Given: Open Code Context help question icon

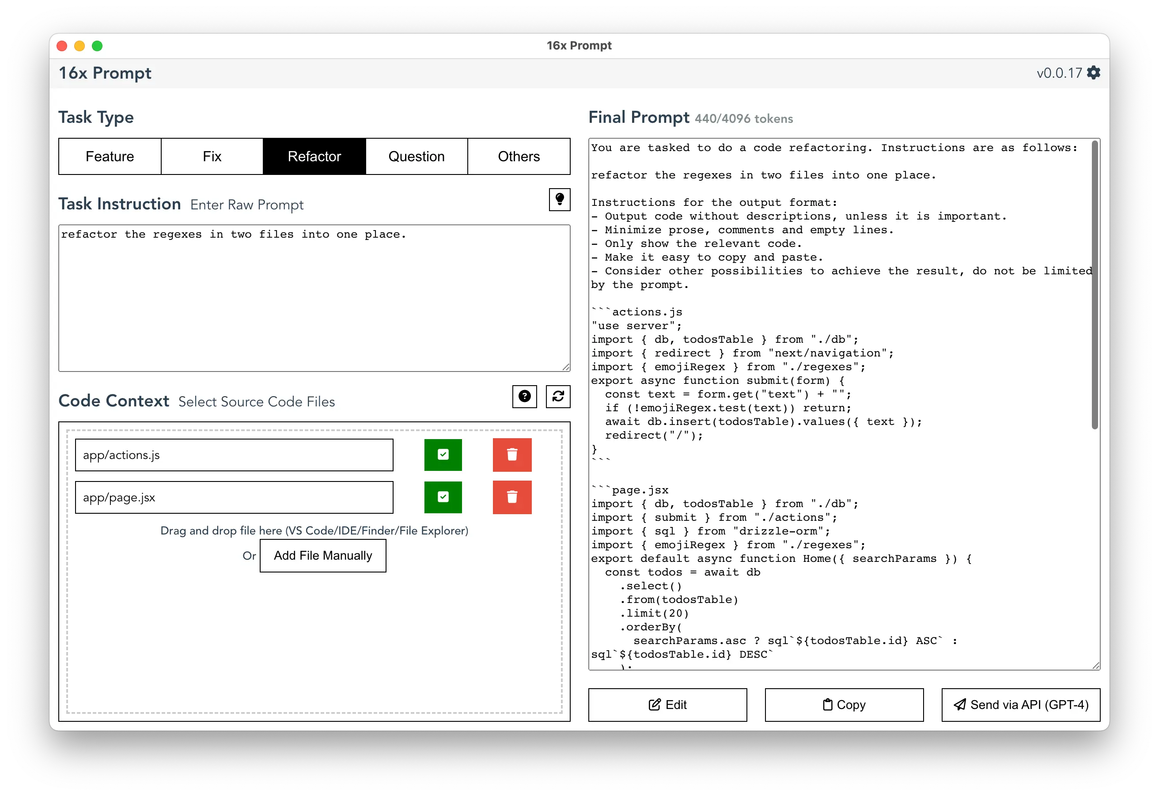Looking at the screenshot, I should 524,397.
